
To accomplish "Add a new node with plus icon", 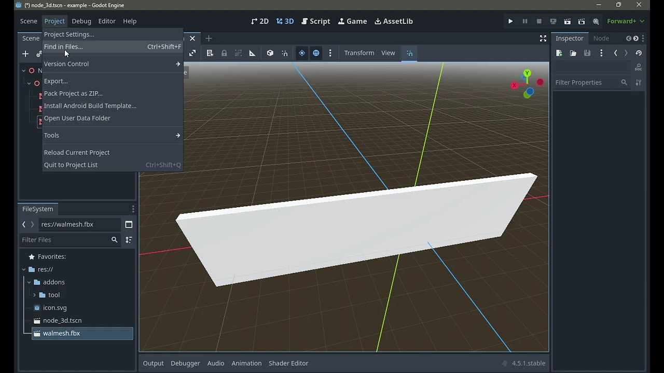I will (x=25, y=53).
